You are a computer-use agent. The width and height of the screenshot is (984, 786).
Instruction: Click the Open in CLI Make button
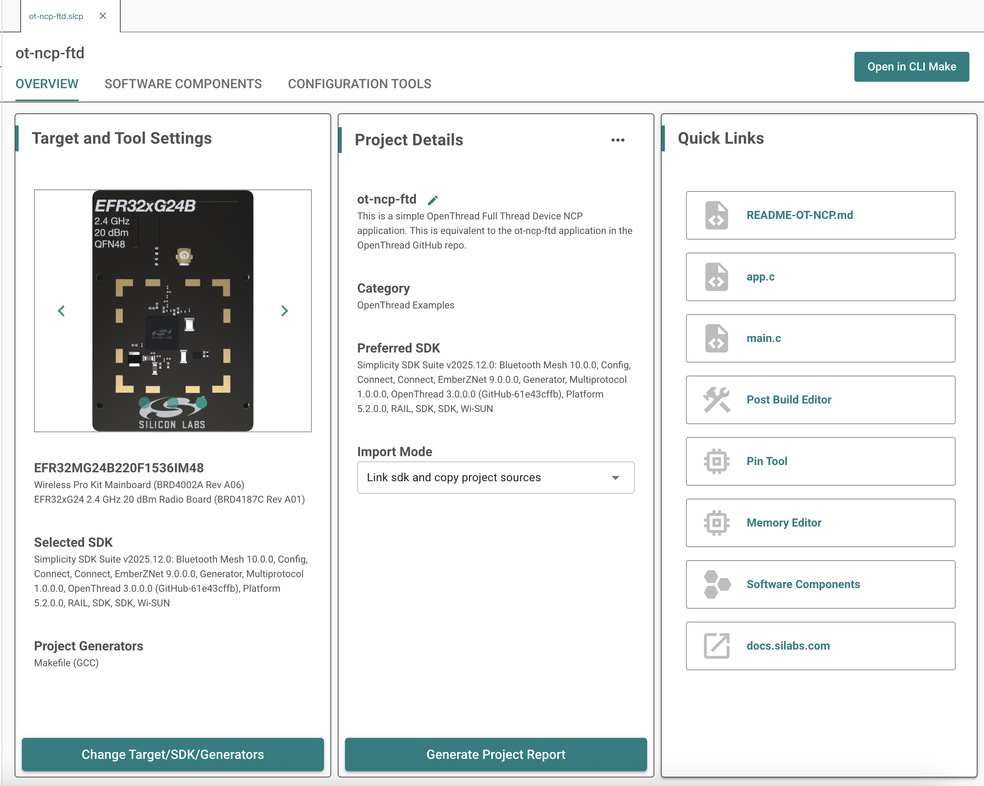click(911, 67)
